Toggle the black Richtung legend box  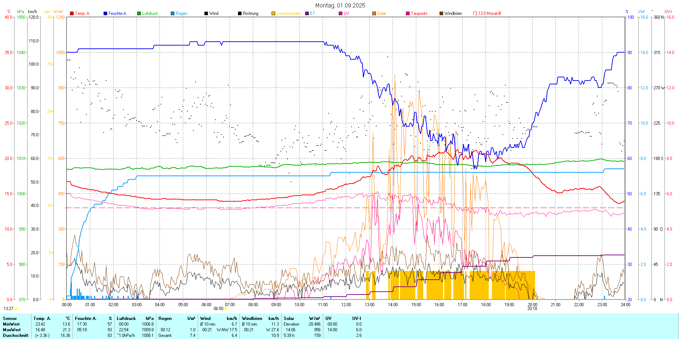pyautogui.click(x=240, y=13)
